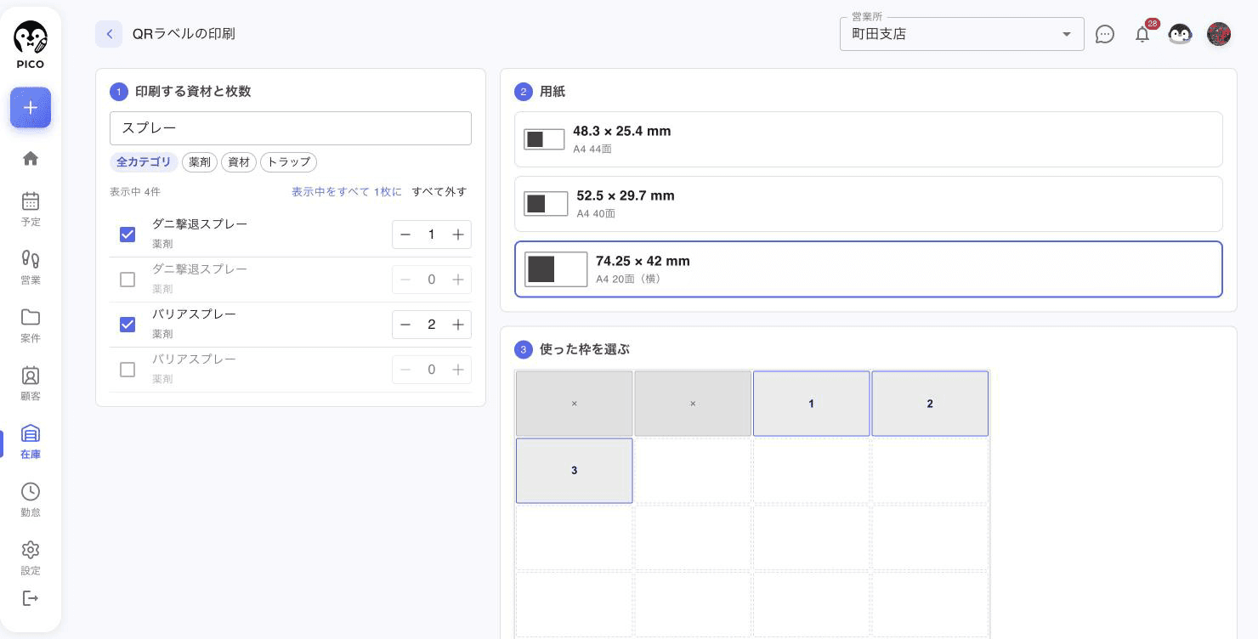The image size is (1258, 639).
Task: Open the chat messages icon
Action: (1105, 34)
